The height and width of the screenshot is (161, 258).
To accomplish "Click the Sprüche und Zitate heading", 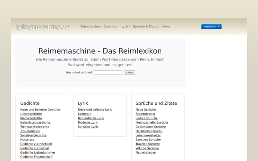I will (157, 103).
